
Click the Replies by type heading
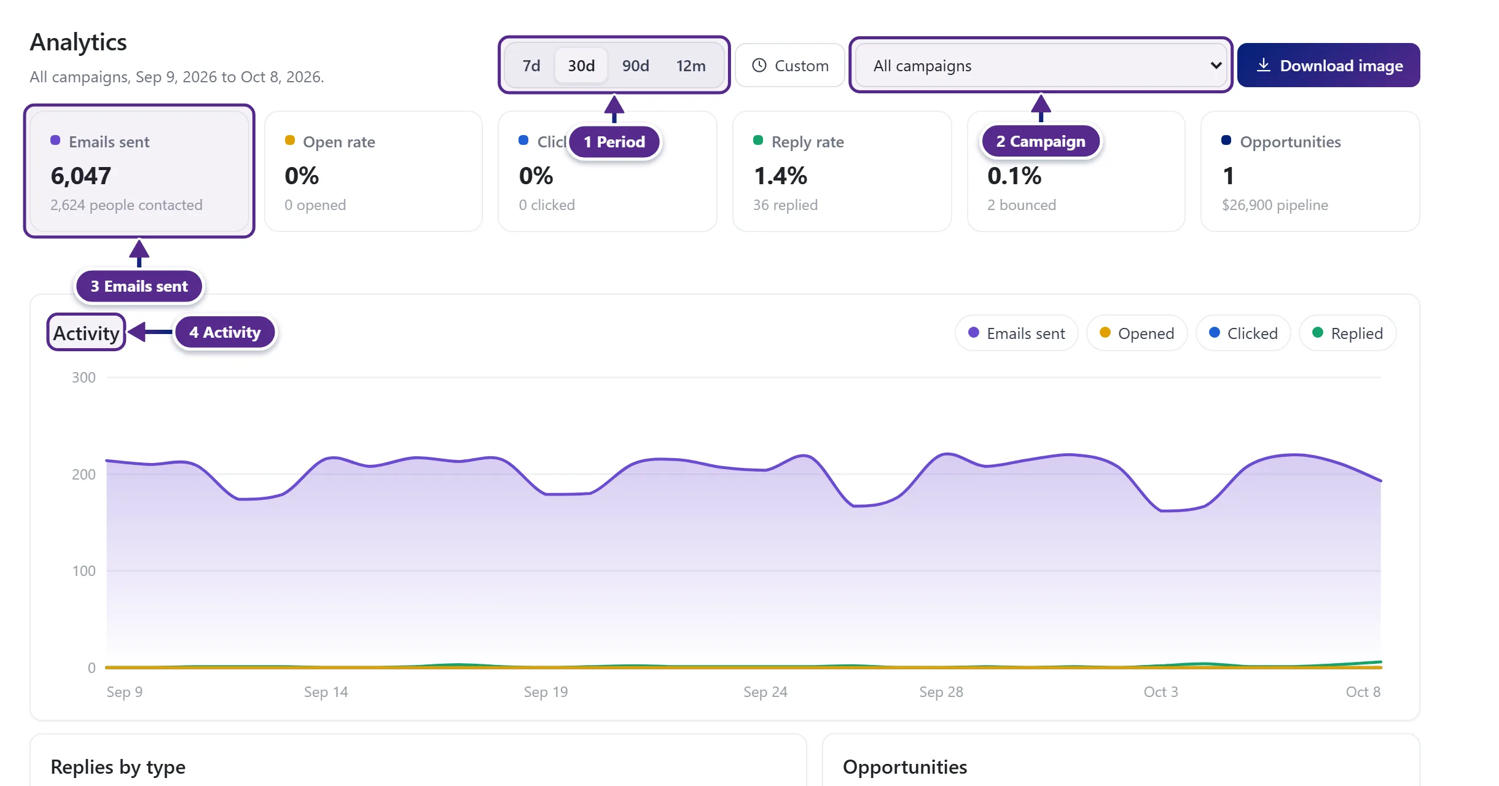click(118, 767)
